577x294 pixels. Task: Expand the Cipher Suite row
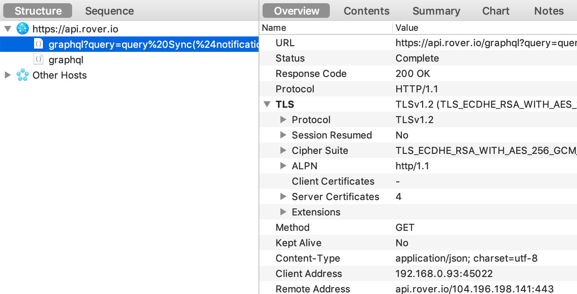tap(283, 151)
